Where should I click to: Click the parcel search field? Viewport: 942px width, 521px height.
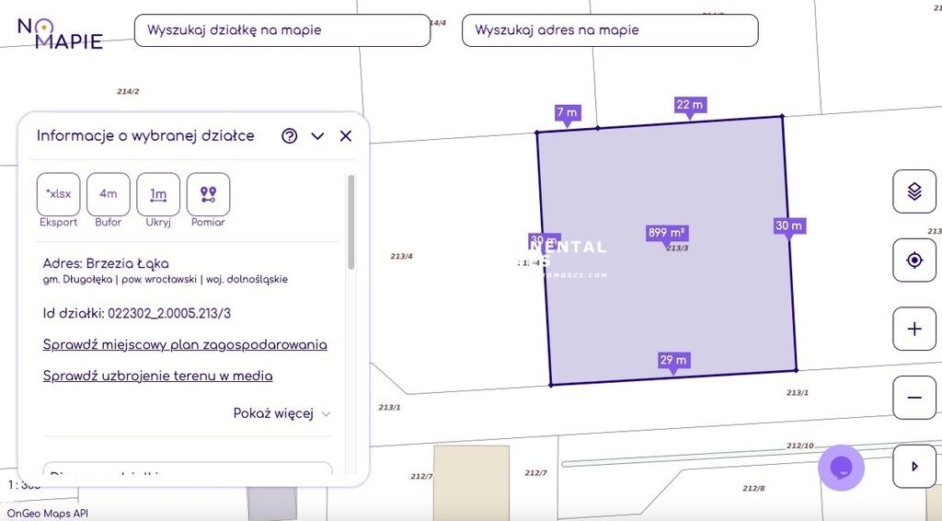pyautogui.click(x=281, y=30)
